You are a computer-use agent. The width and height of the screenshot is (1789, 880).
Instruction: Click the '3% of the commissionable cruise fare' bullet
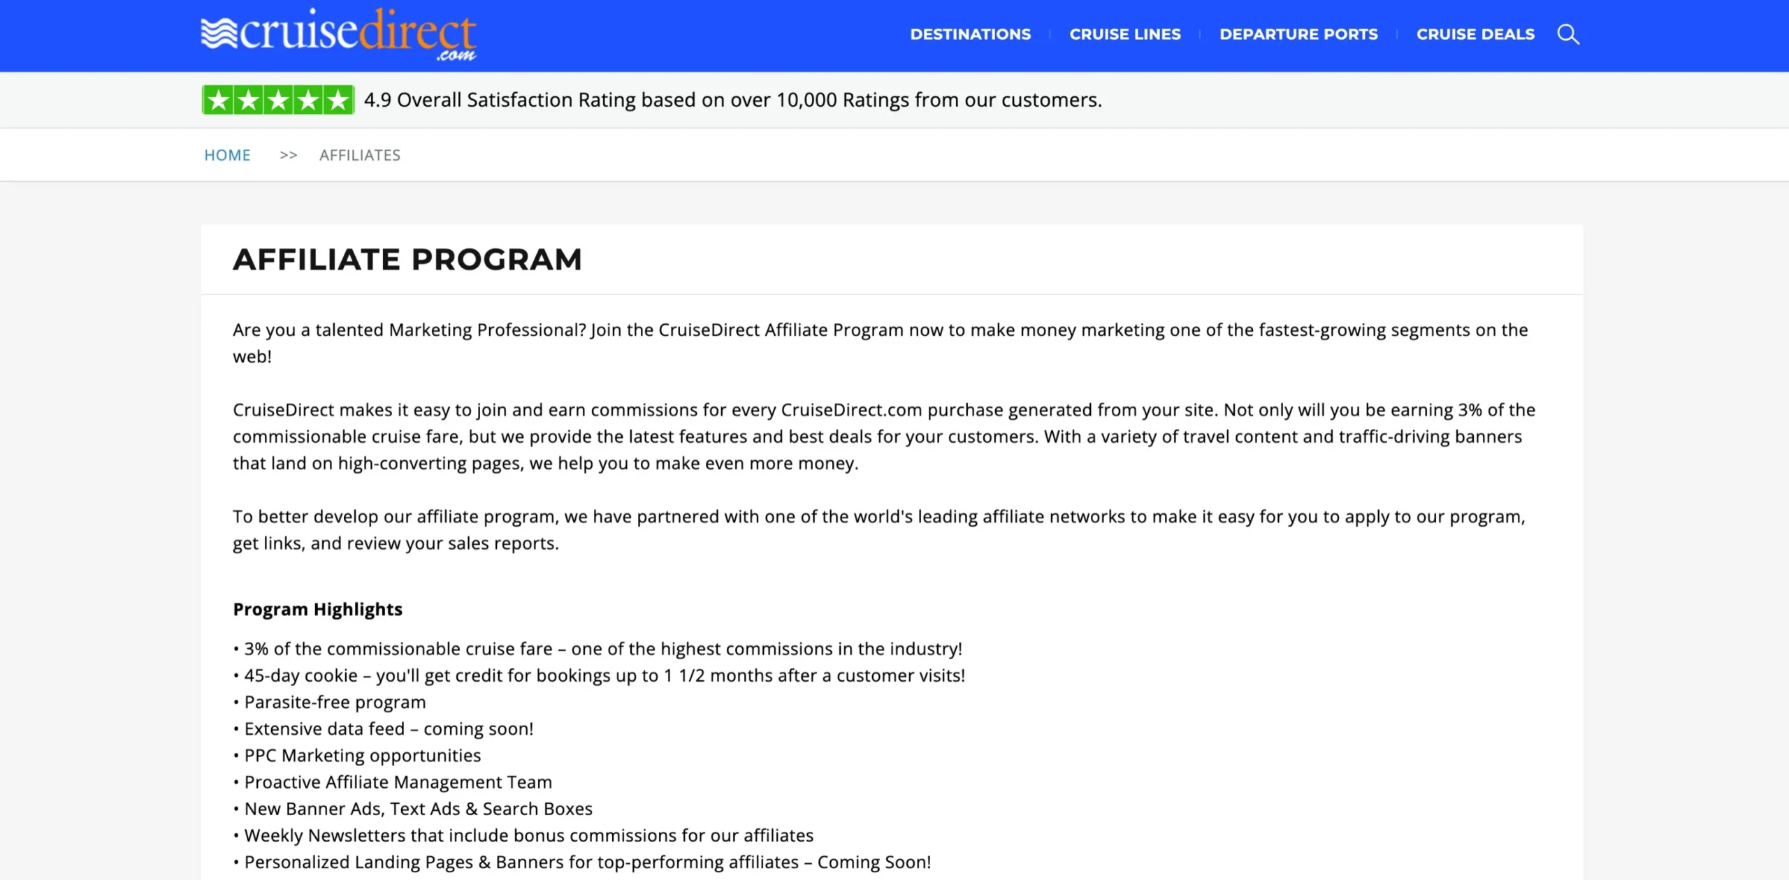coord(597,649)
